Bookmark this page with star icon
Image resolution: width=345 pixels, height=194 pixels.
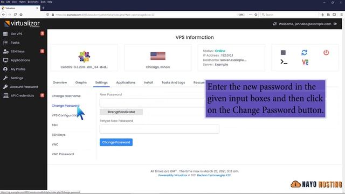pos(256,15)
